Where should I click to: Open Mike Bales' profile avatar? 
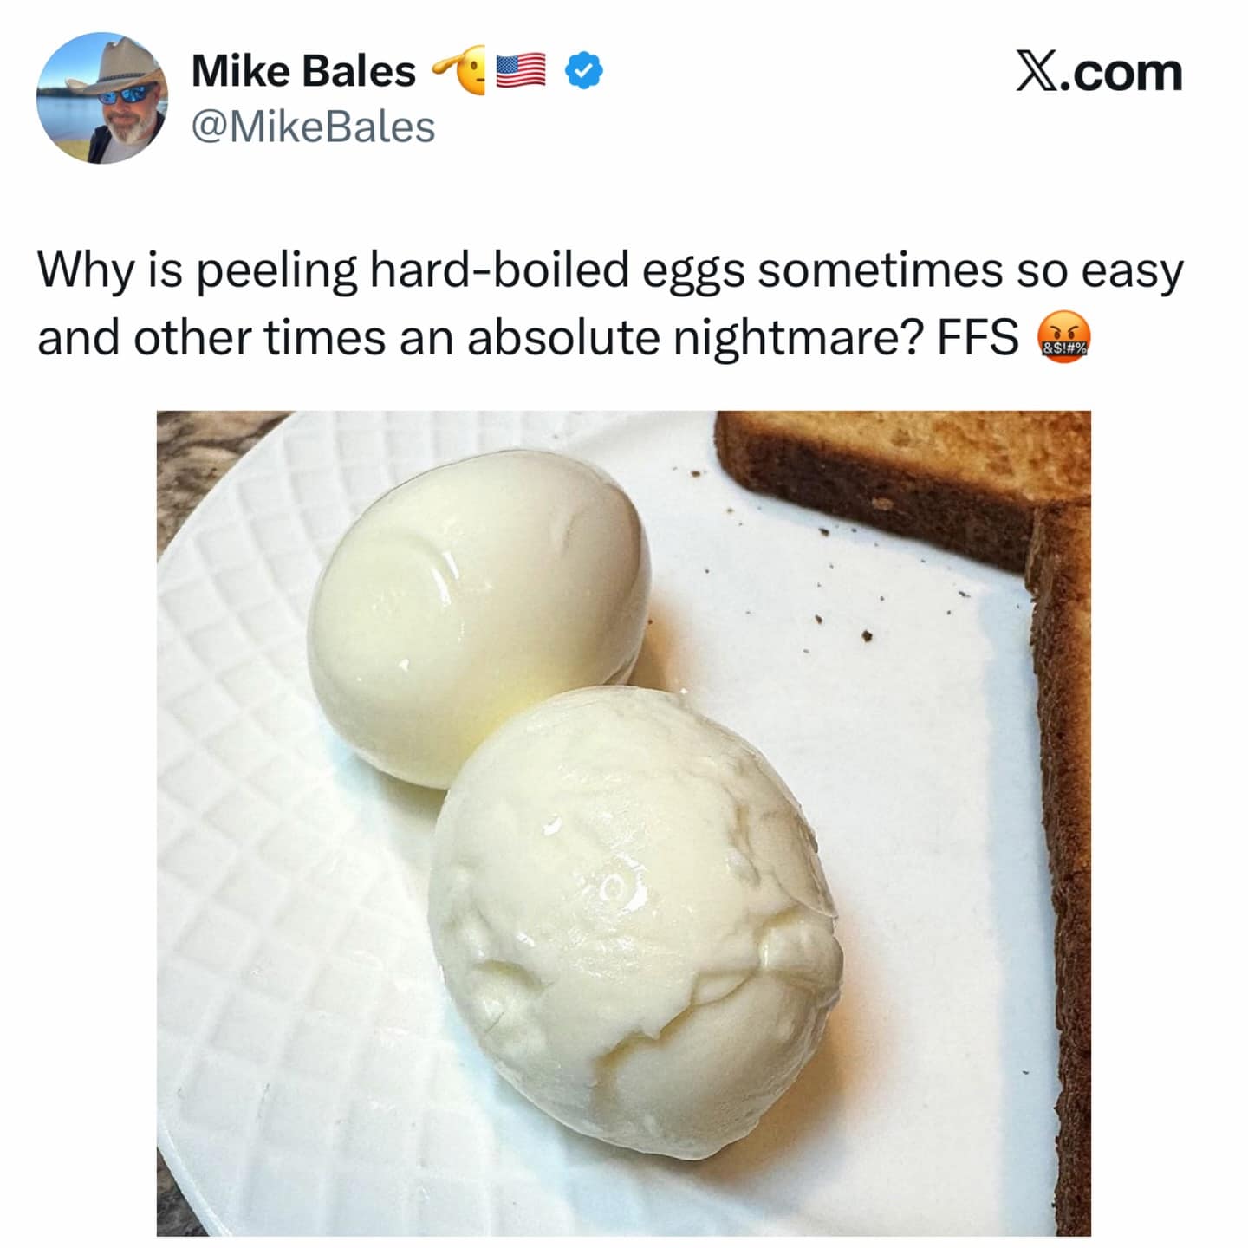pyautogui.click(x=102, y=98)
